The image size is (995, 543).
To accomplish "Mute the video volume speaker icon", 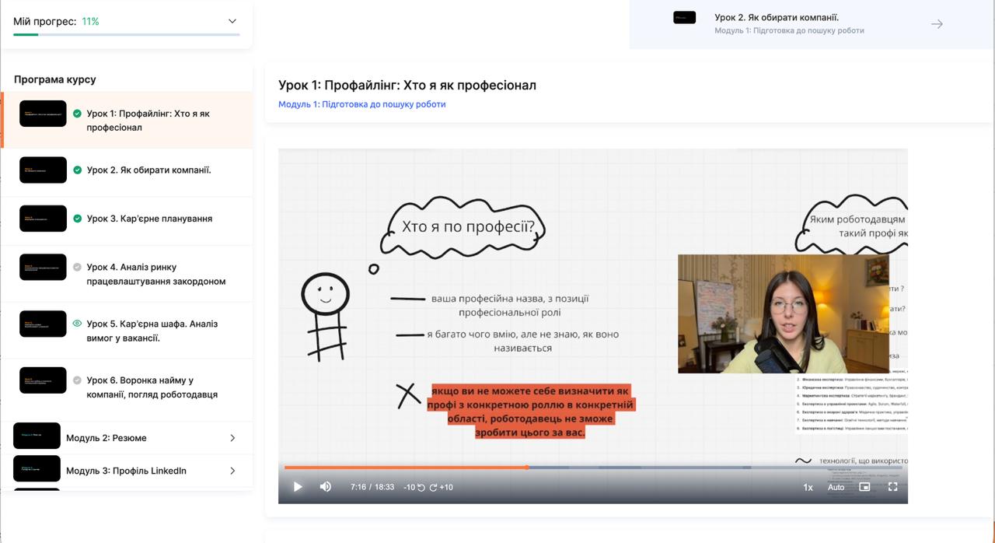I will (x=326, y=487).
